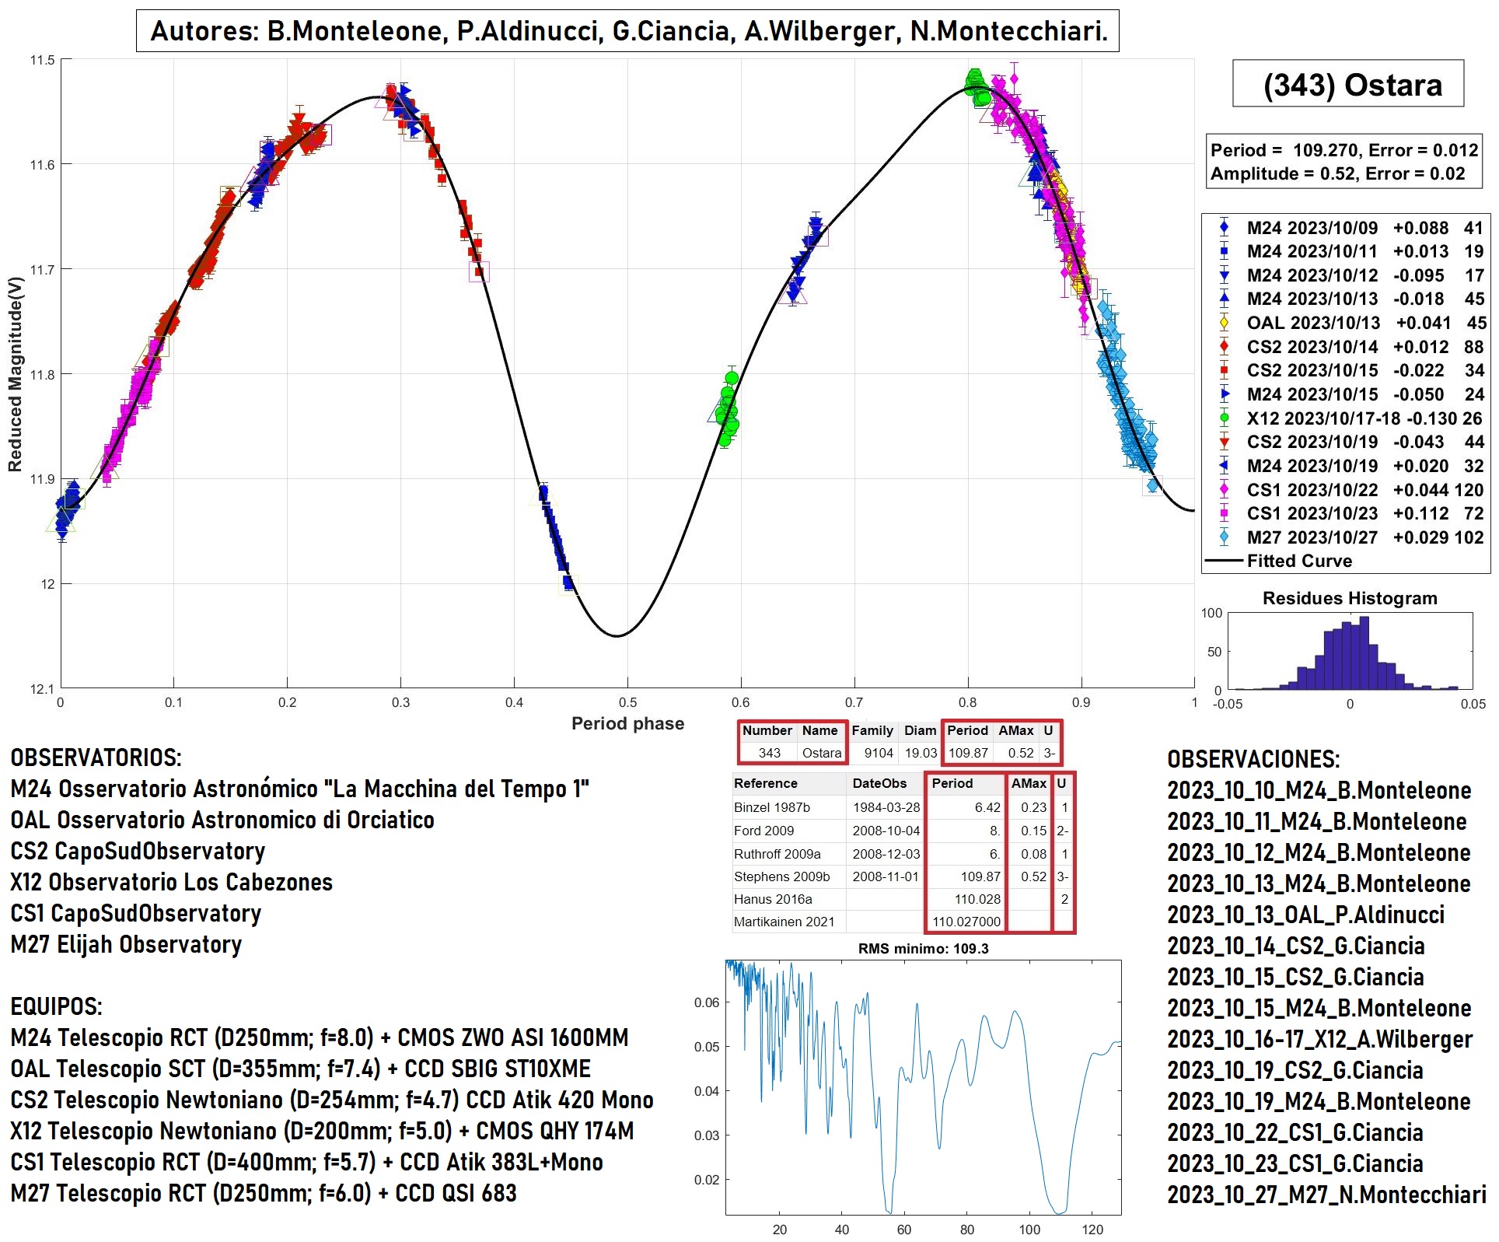Click the Reference column header

tap(766, 783)
